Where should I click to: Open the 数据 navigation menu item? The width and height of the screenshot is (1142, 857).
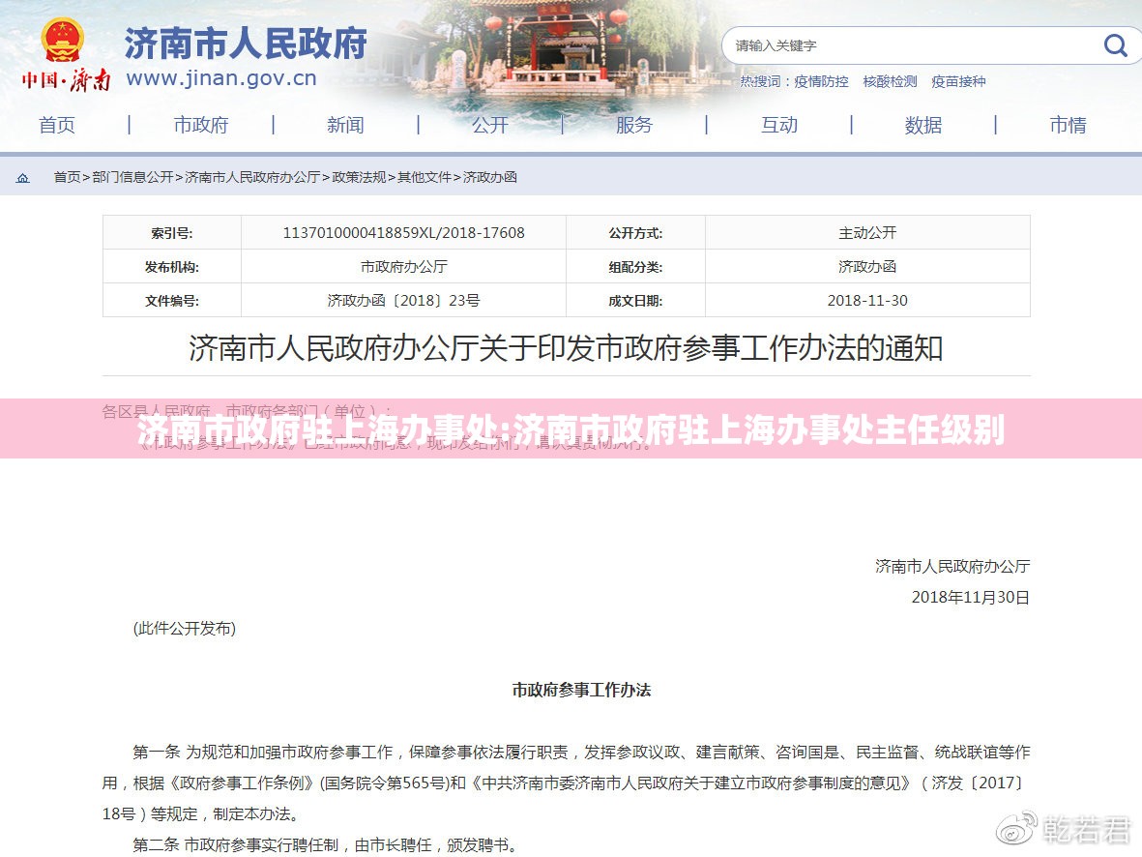click(923, 126)
